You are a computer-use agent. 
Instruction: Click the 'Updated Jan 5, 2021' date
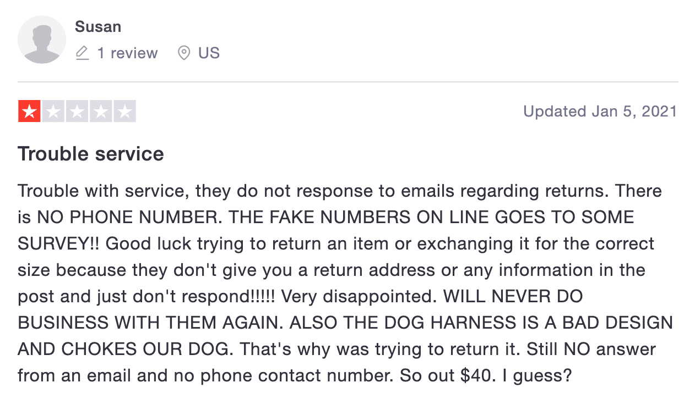pyautogui.click(x=600, y=112)
